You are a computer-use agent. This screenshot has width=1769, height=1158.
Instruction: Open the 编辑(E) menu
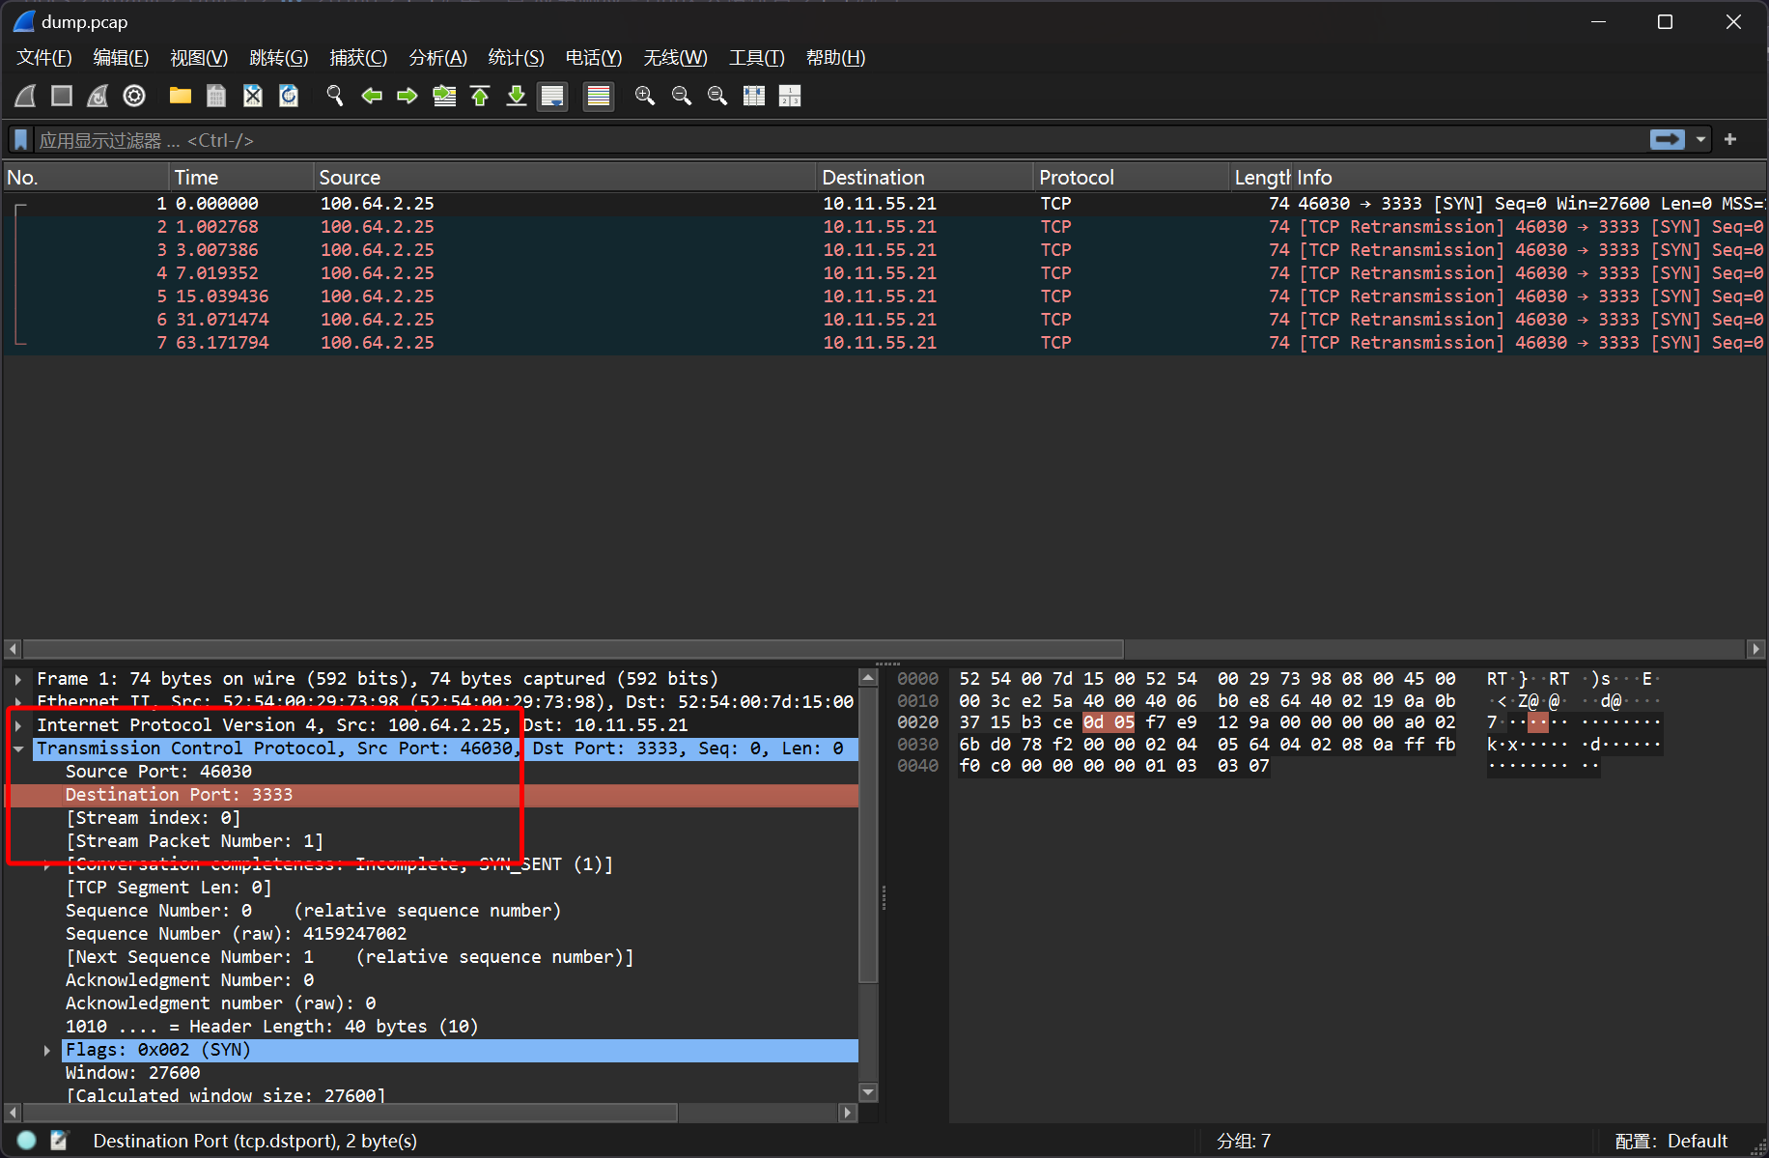coord(121,58)
